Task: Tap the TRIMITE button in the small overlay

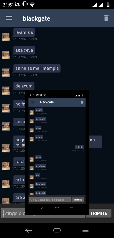Action: (78, 200)
